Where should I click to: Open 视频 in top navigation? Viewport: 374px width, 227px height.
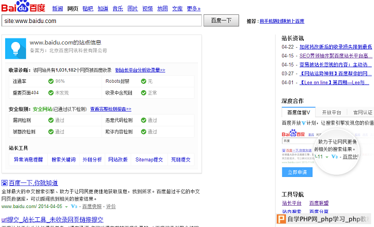click(x=148, y=9)
